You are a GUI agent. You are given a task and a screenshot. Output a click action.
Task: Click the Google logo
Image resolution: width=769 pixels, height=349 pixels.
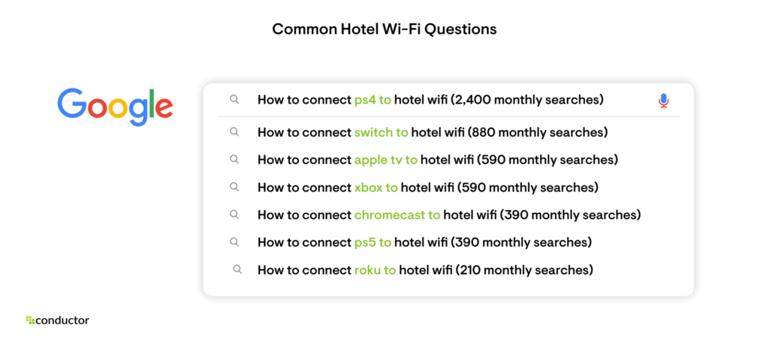[x=115, y=107]
